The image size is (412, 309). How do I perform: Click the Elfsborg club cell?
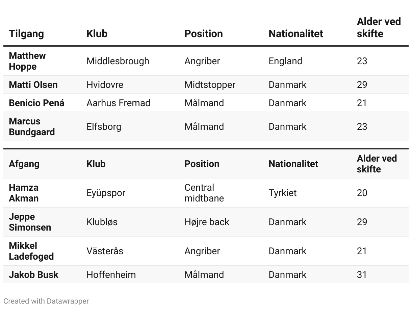click(x=104, y=127)
